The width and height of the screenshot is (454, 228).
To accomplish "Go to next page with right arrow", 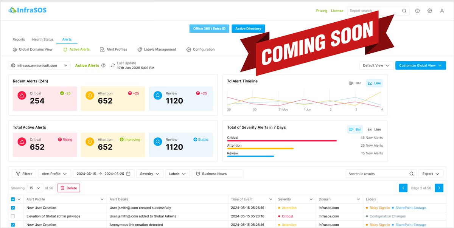I will pos(439,188).
